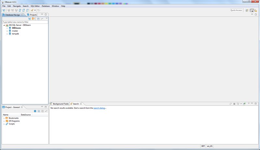
Task: Select tempdb database in tree
Action: click(15, 34)
